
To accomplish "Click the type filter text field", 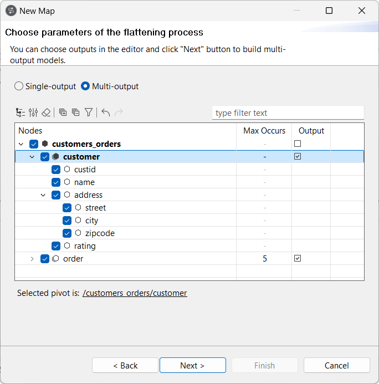I will pos(288,113).
